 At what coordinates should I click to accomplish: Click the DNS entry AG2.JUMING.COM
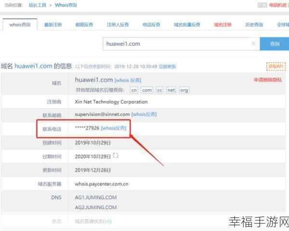click(x=96, y=207)
